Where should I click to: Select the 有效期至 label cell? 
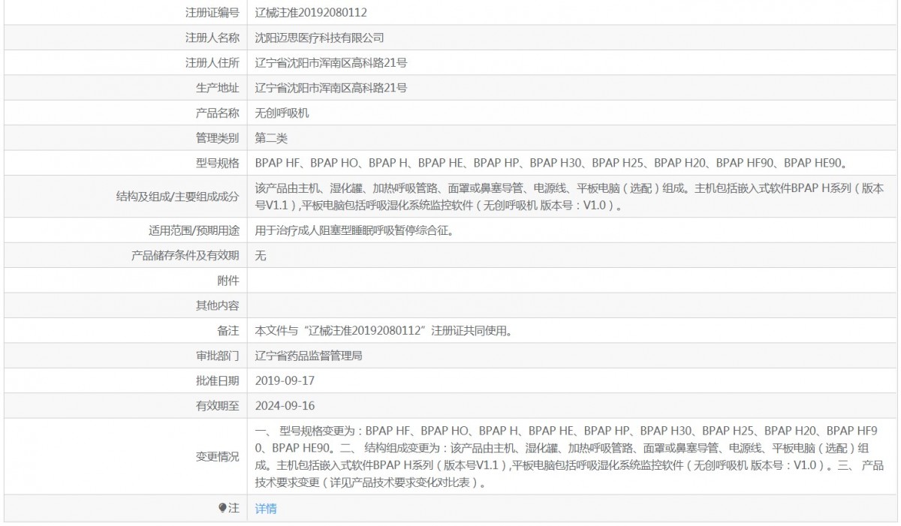point(125,406)
